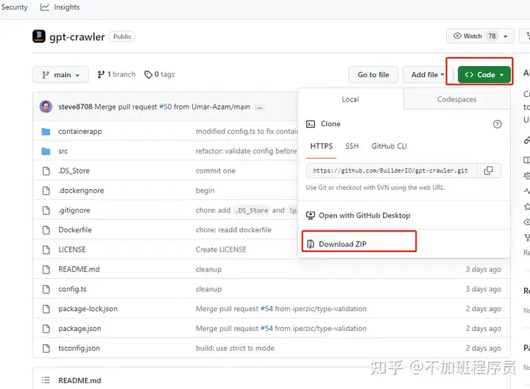Select the clone URL text field

(x=392, y=171)
